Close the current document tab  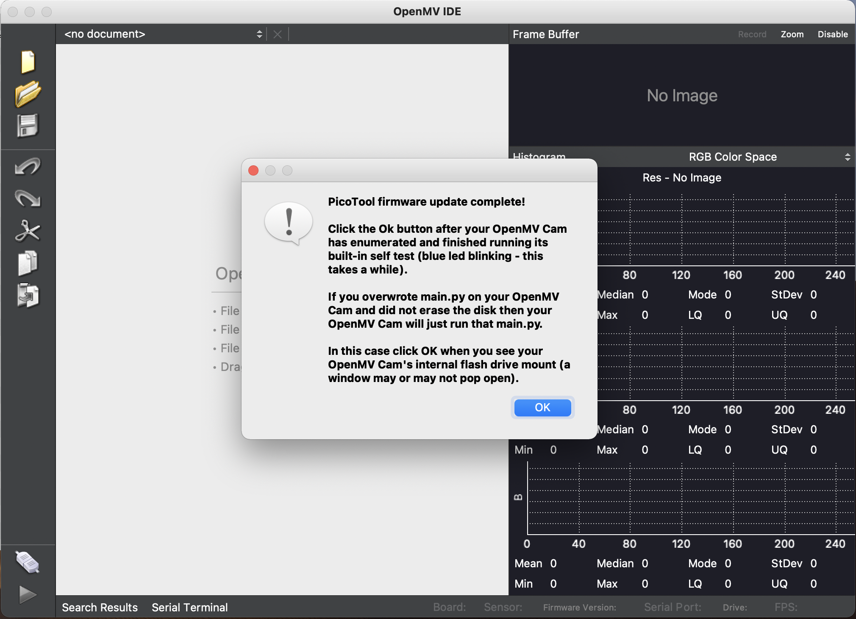[x=278, y=34]
